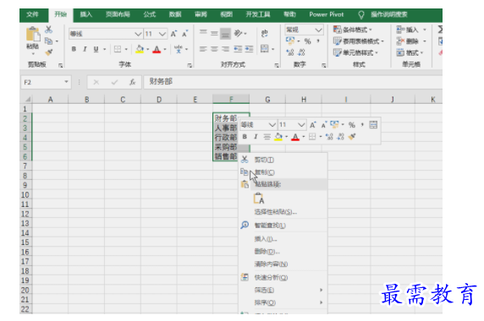Click the lightbulb Tell Me icon
The image size is (484, 321).
point(360,14)
